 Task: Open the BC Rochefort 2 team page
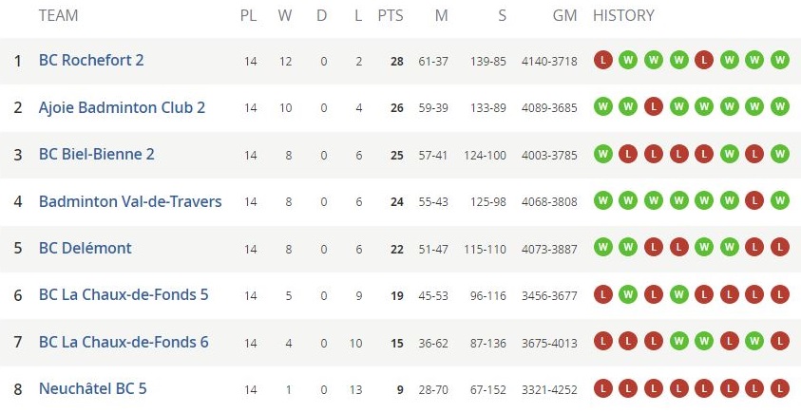pos(91,60)
